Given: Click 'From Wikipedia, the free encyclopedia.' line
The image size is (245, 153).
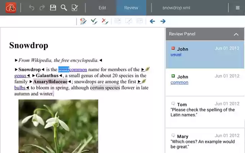Looking at the screenshot, I should coord(59,60).
